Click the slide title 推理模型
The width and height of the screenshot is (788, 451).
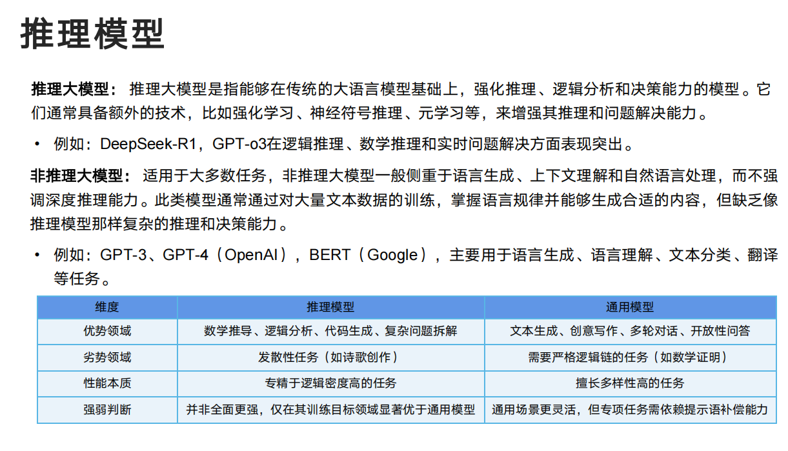click(x=92, y=34)
